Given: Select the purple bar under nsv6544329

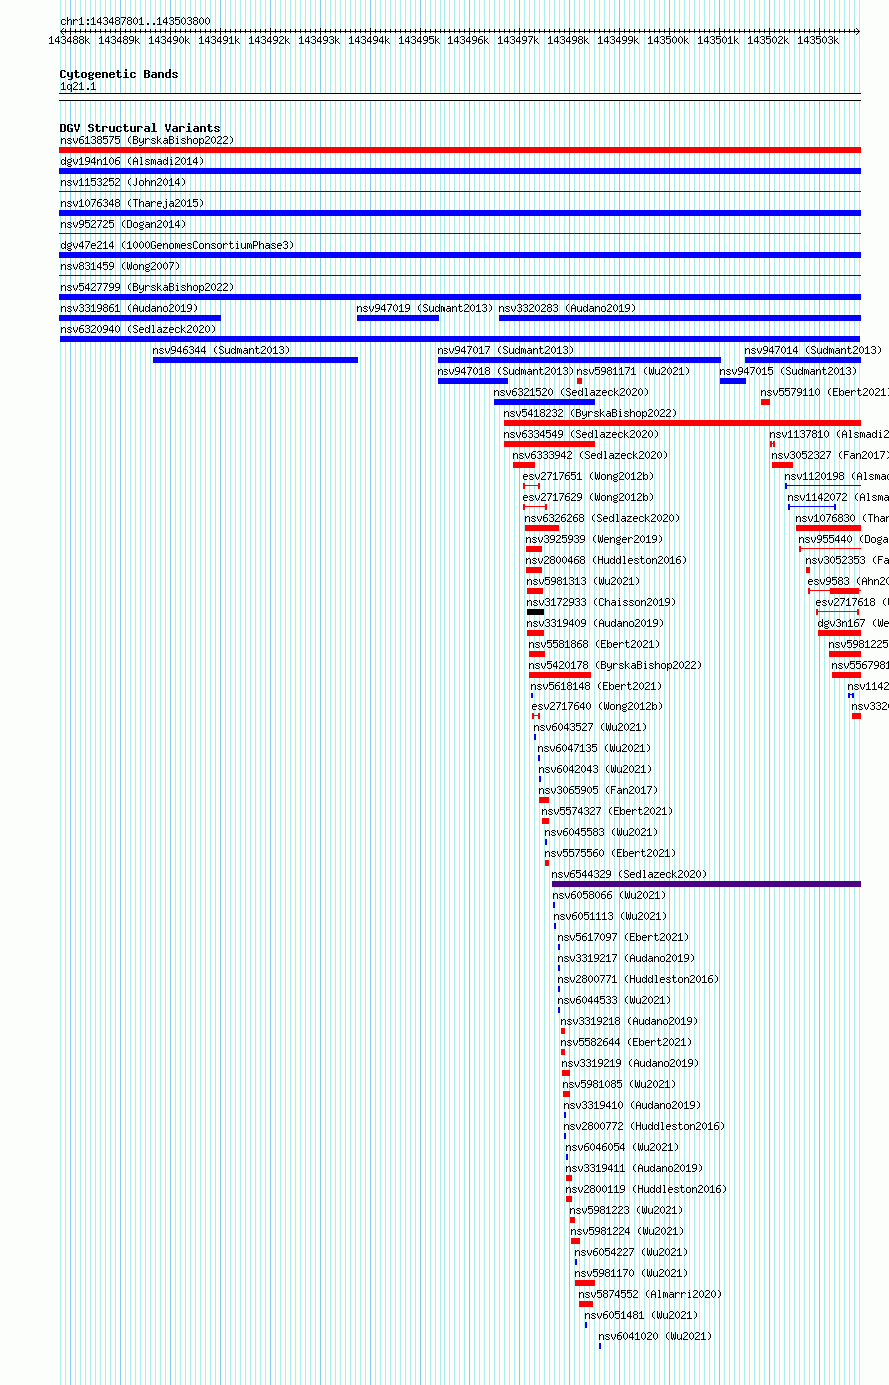Looking at the screenshot, I should click(x=706, y=884).
